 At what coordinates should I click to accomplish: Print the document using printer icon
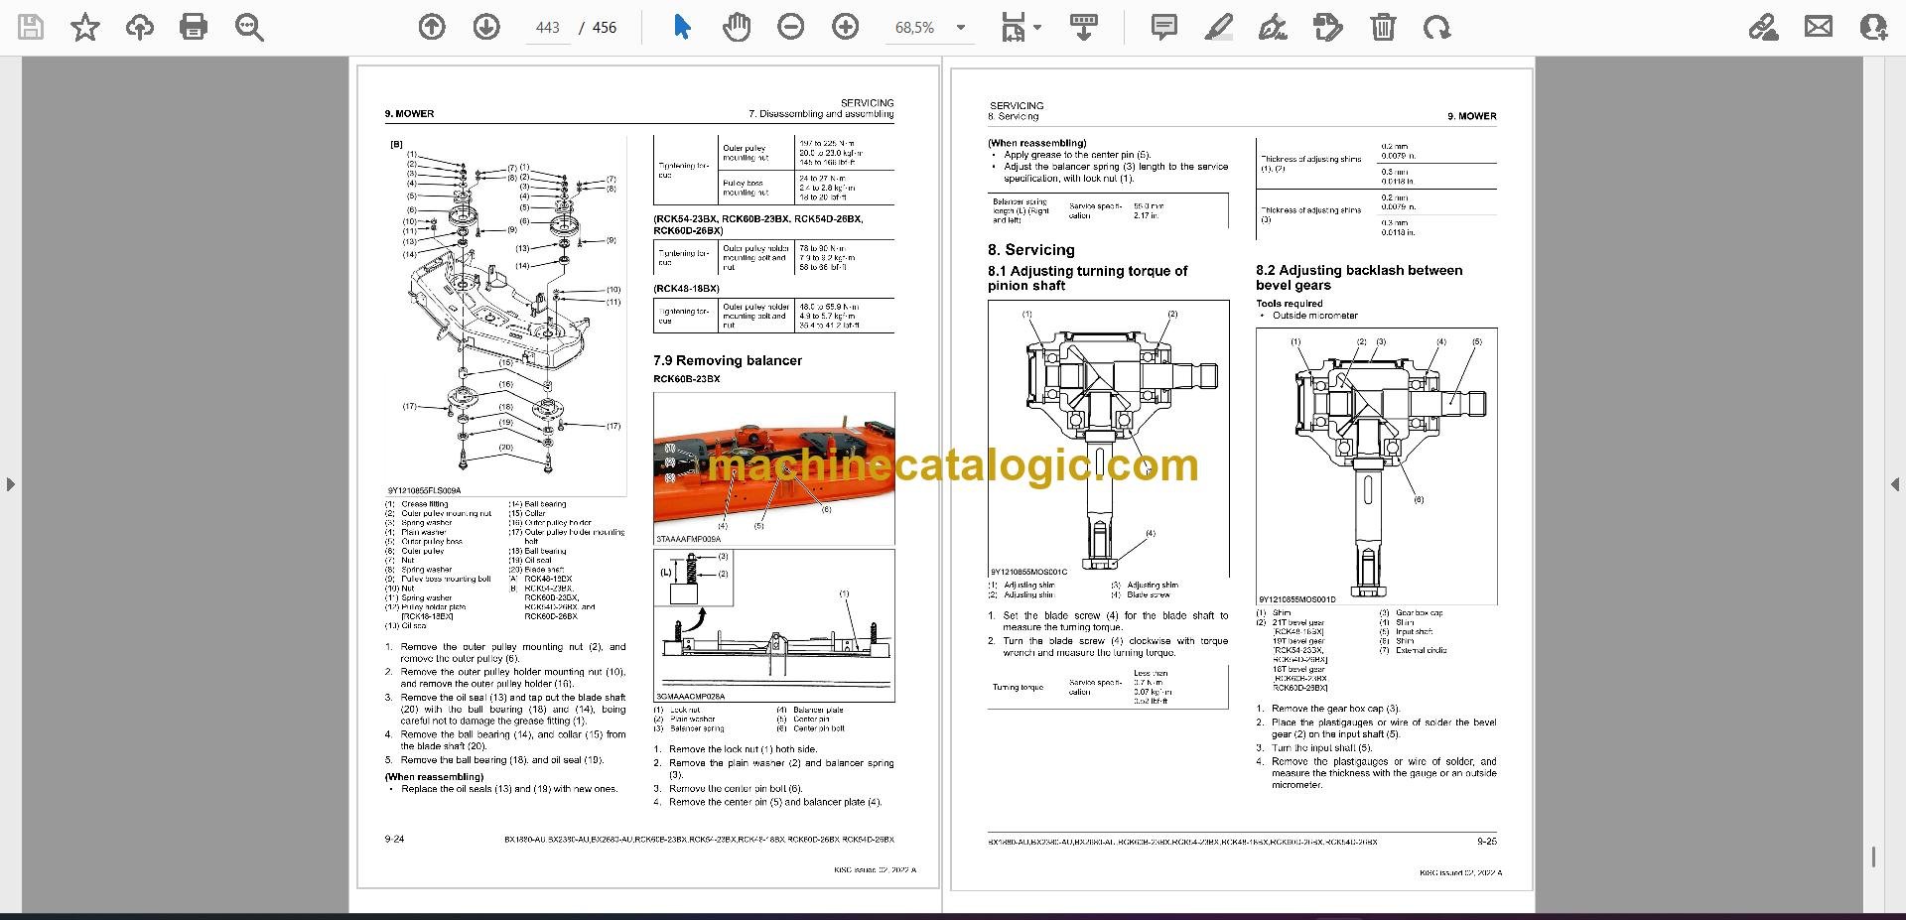tap(194, 27)
